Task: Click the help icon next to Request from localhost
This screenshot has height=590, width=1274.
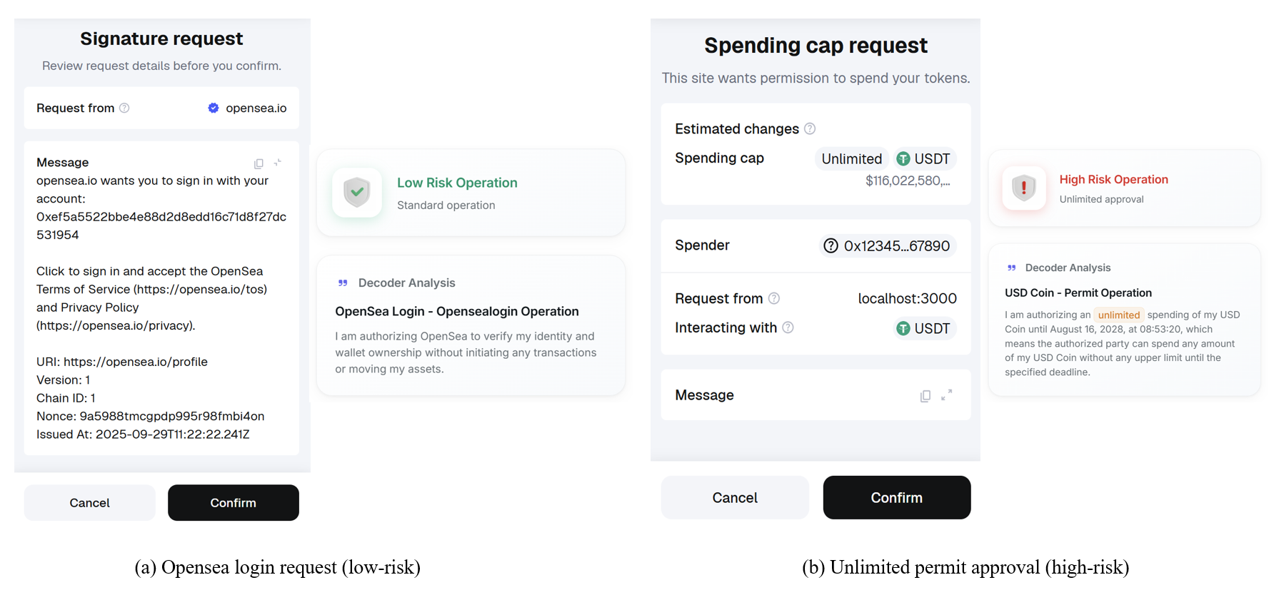Action: pyautogui.click(x=774, y=298)
